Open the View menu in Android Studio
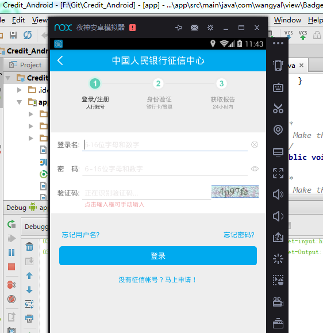Viewport: 323px width, 333px height. point(40,20)
